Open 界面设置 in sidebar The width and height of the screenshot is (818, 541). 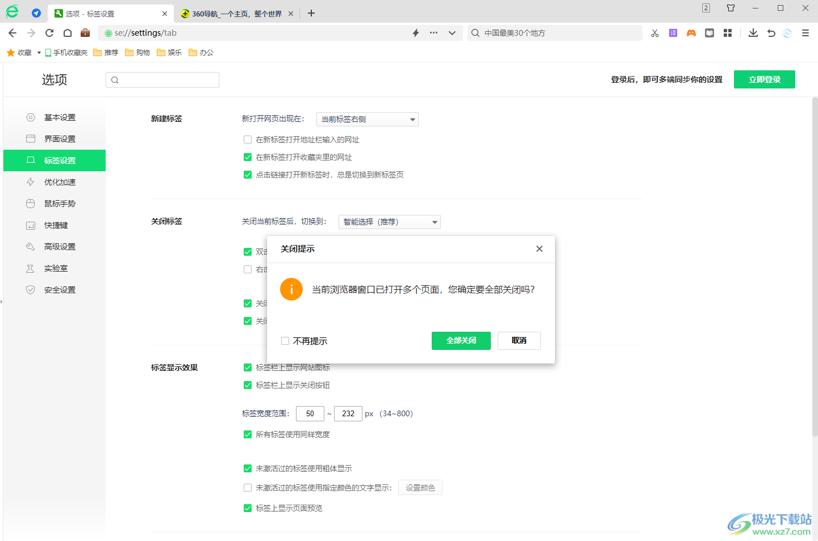coord(55,139)
